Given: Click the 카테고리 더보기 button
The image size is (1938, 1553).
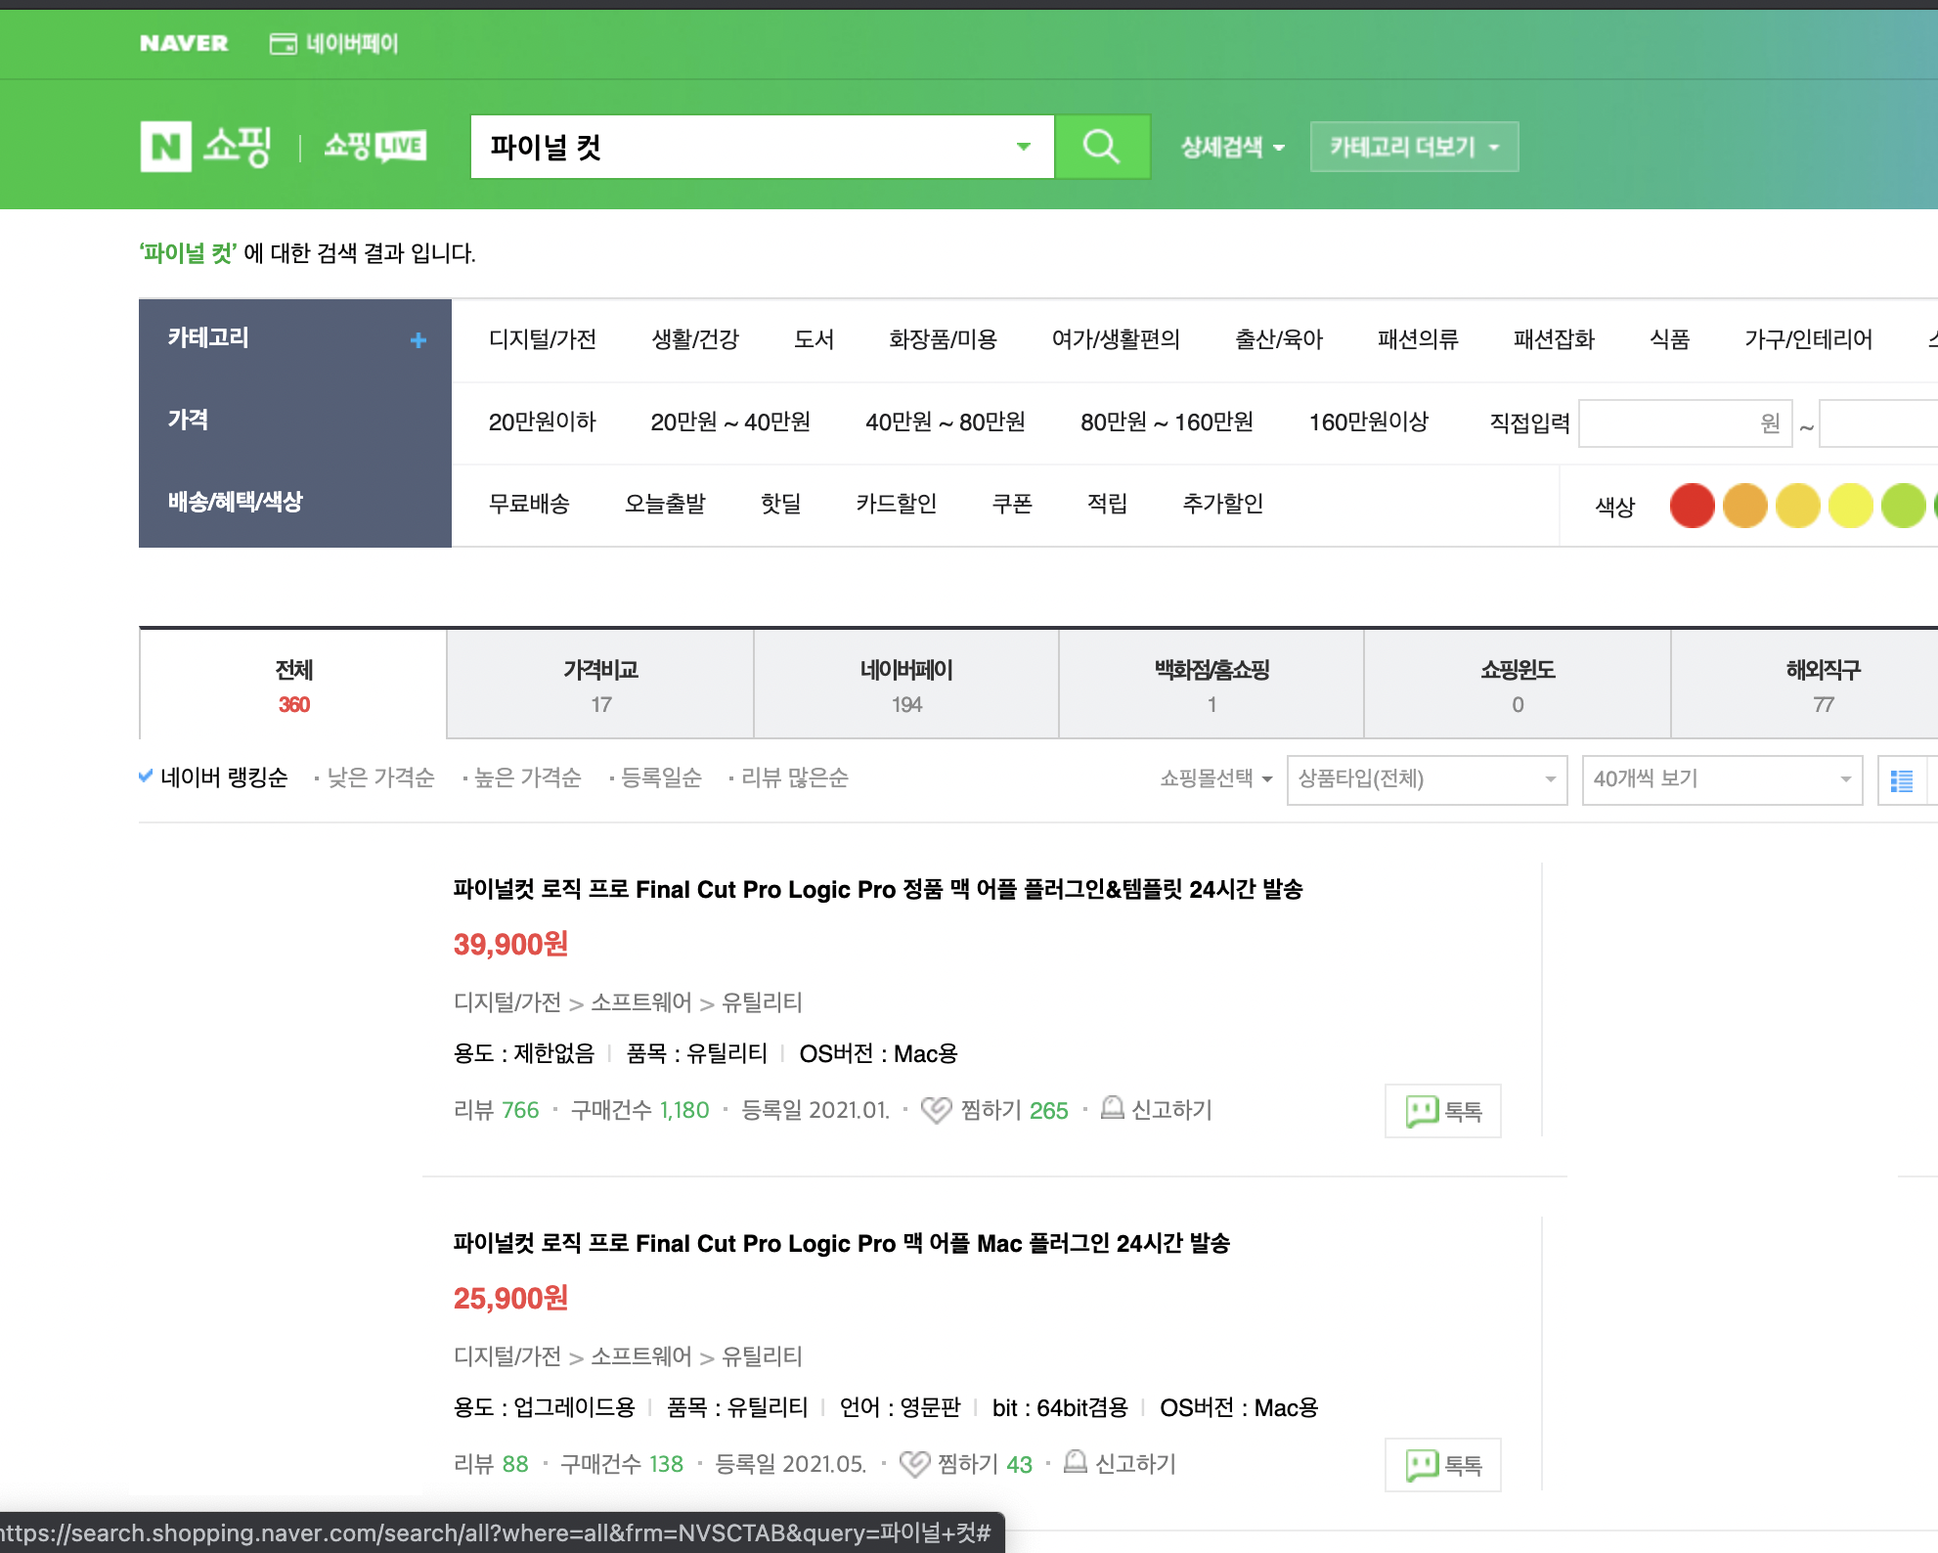Looking at the screenshot, I should (1413, 147).
